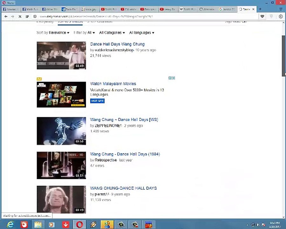Open the All Categories dropdown
The width and height of the screenshot is (286, 229).
pyautogui.click(x=112, y=33)
